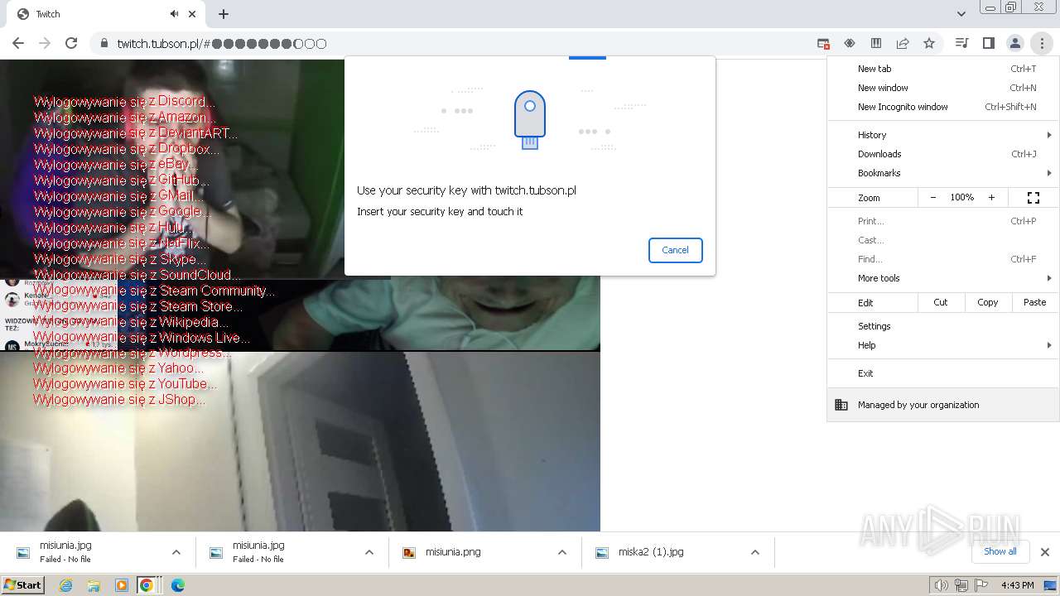Open options for first misiunia.jpg download
The image size is (1060, 596).
point(176,552)
